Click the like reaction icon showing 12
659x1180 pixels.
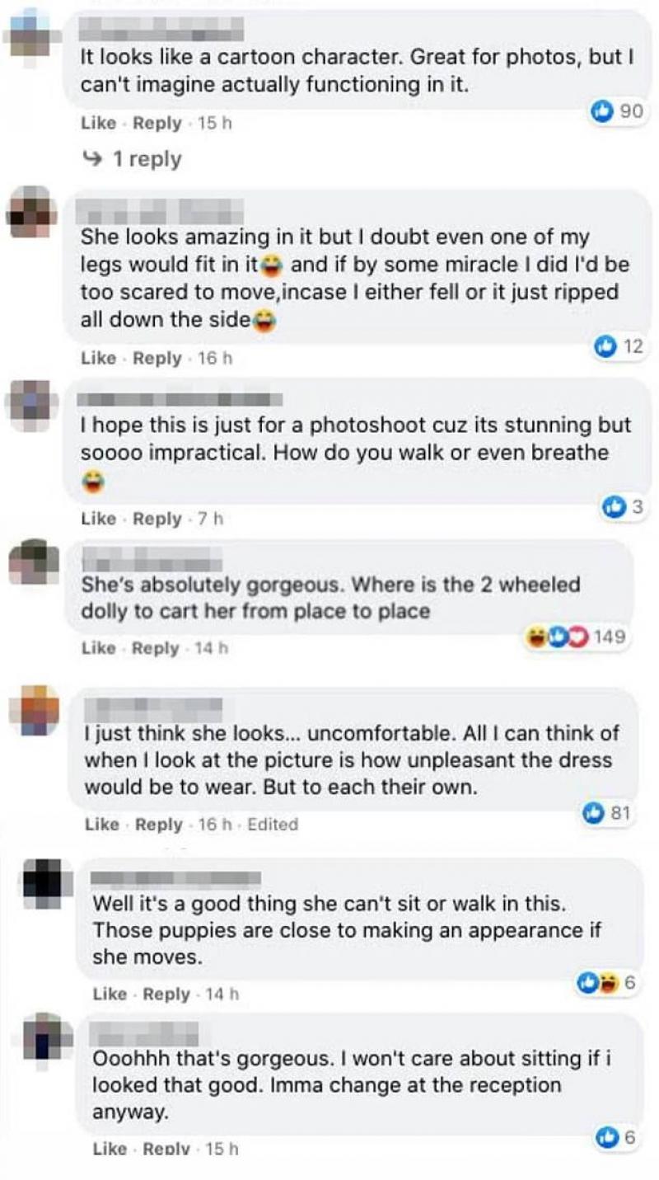pos(606,347)
